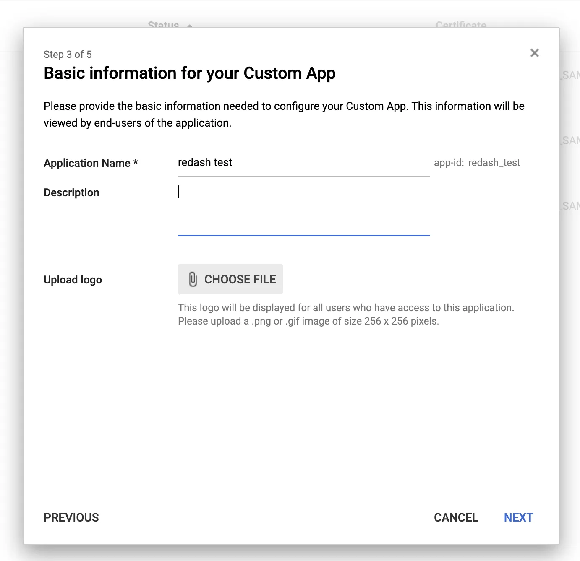Click the Step 3 of 5 indicator
The image size is (580, 561).
tap(68, 55)
